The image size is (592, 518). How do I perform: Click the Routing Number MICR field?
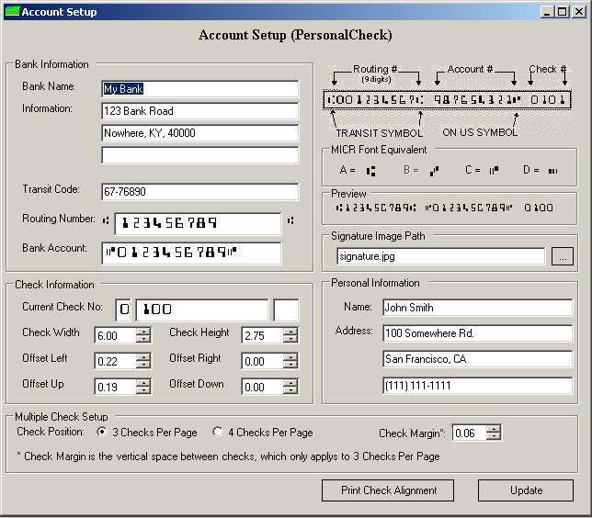pyautogui.click(x=198, y=223)
